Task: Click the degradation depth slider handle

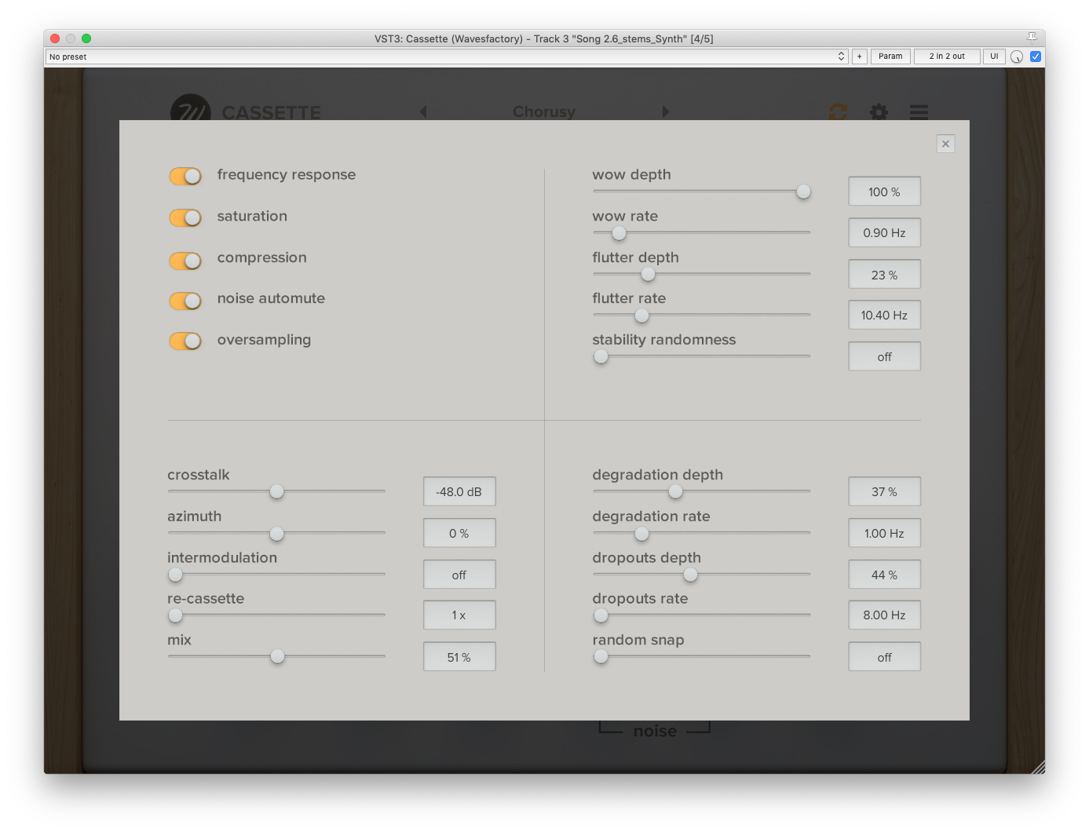Action: pyautogui.click(x=675, y=491)
